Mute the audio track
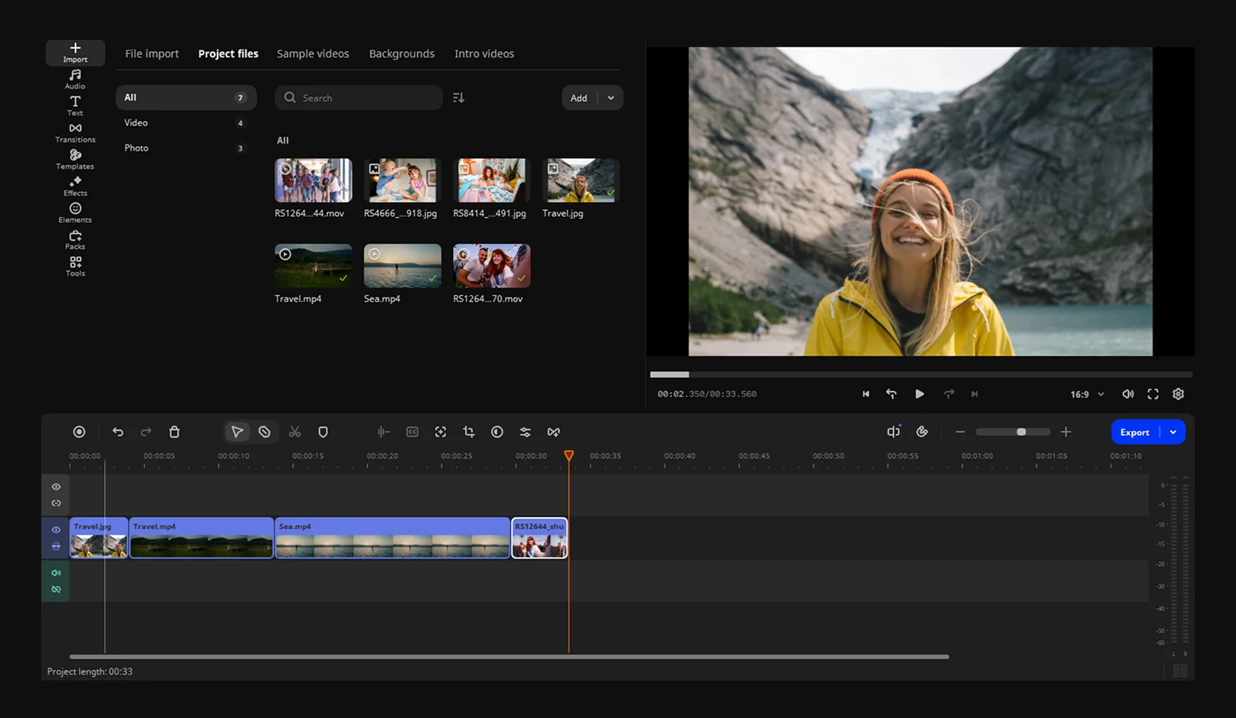The image size is (1236, 718). [x=56, y=573]
